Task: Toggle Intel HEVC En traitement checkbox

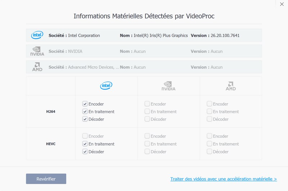Action: click(85, 144)
